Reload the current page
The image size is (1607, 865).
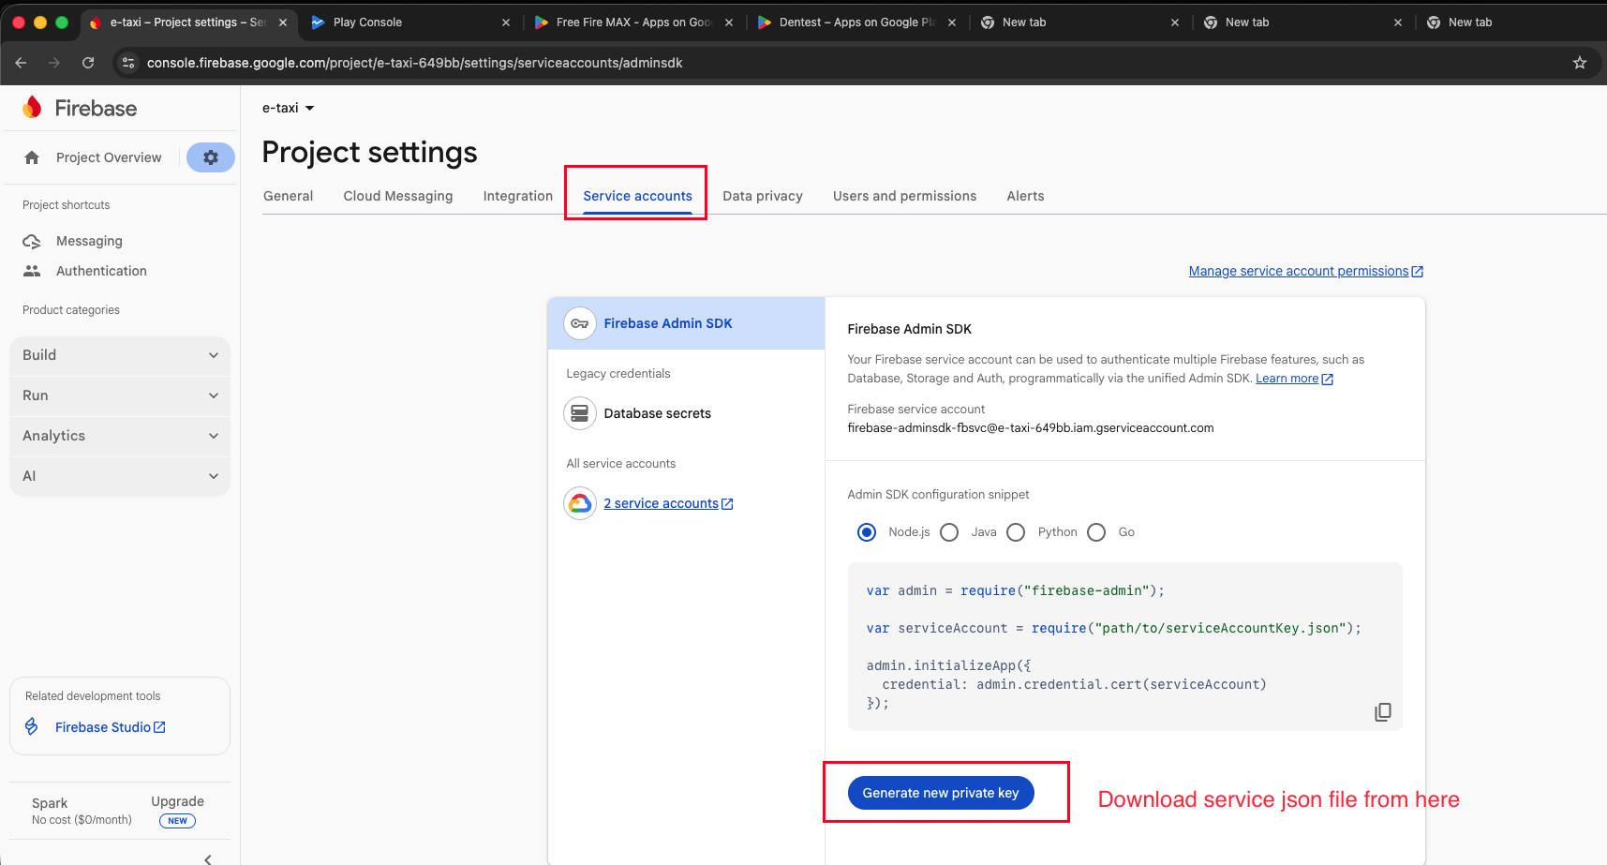click(x=88, y=63)
